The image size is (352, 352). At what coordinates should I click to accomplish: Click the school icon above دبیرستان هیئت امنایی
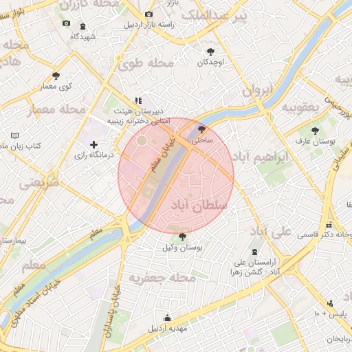(x=138, y=100)
